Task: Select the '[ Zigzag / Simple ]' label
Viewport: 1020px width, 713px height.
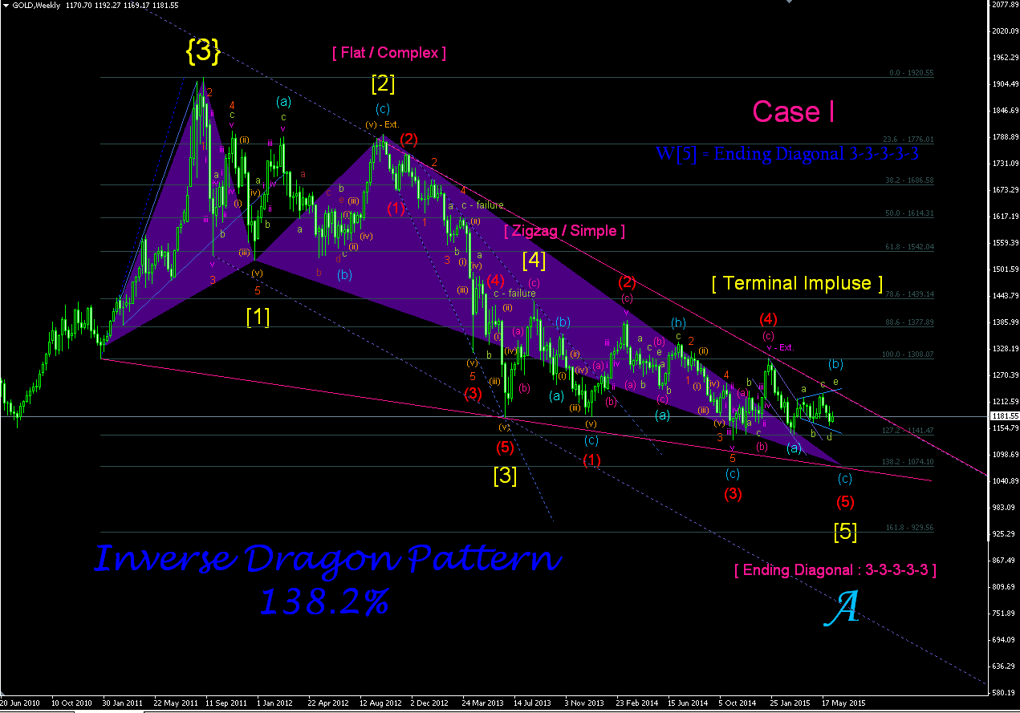Action: tap(564, 231)
